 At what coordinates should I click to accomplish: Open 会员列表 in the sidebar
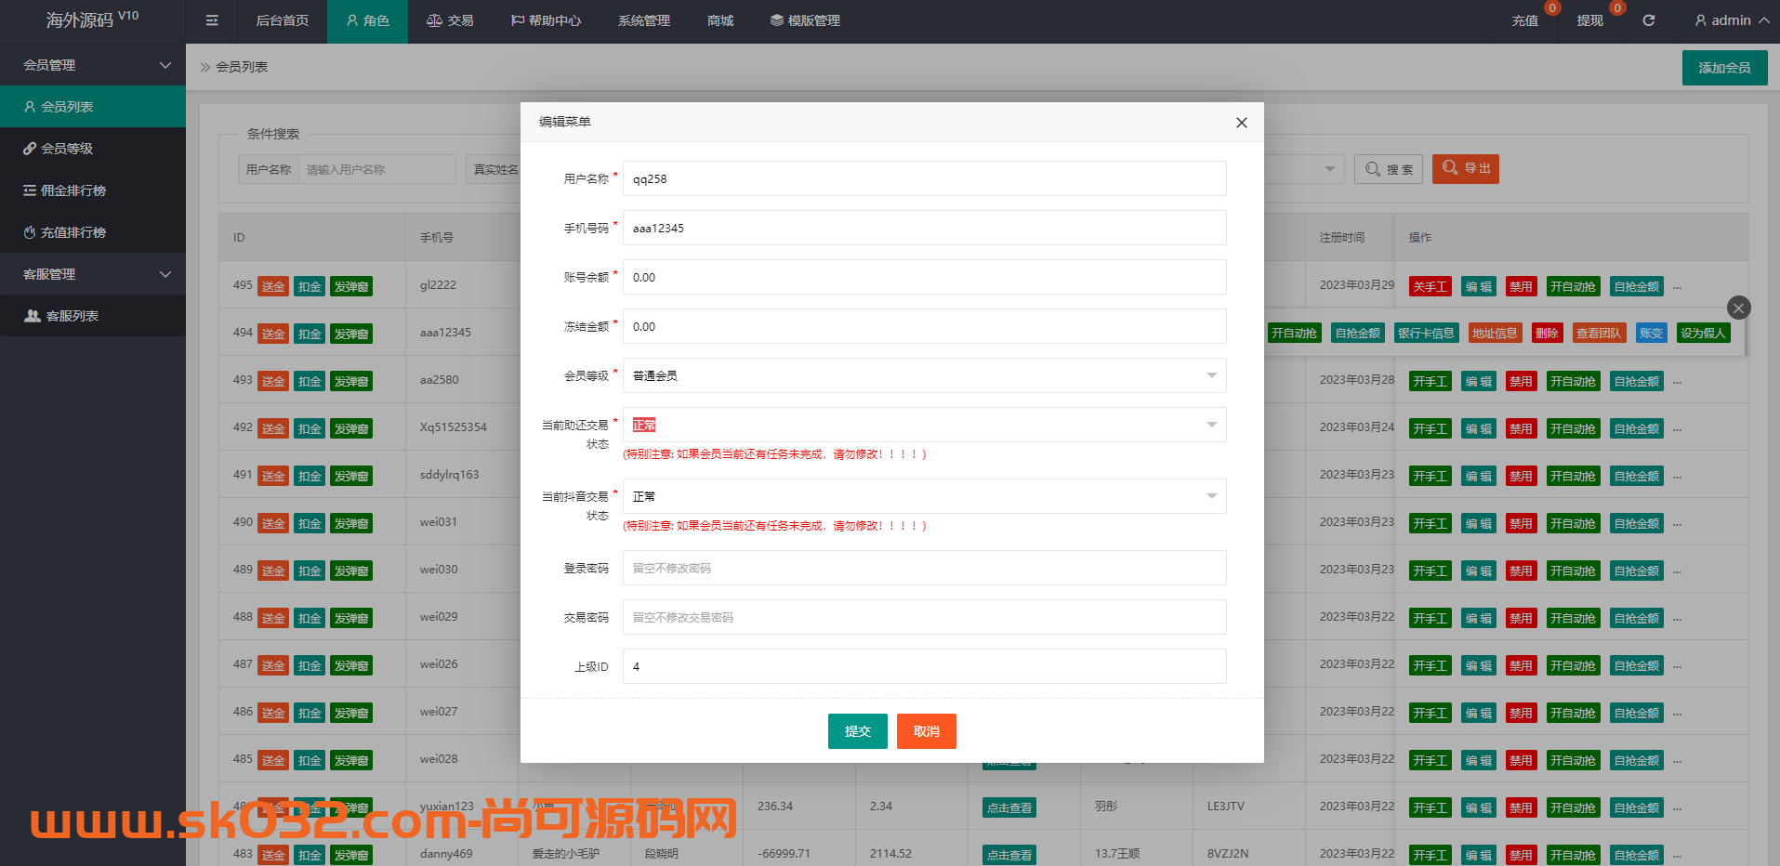point(93,107)
